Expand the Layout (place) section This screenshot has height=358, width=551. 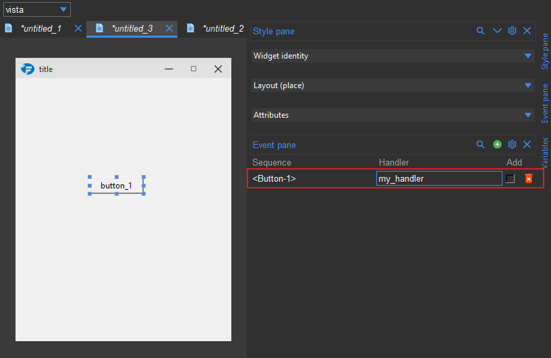tap(393, 85)
